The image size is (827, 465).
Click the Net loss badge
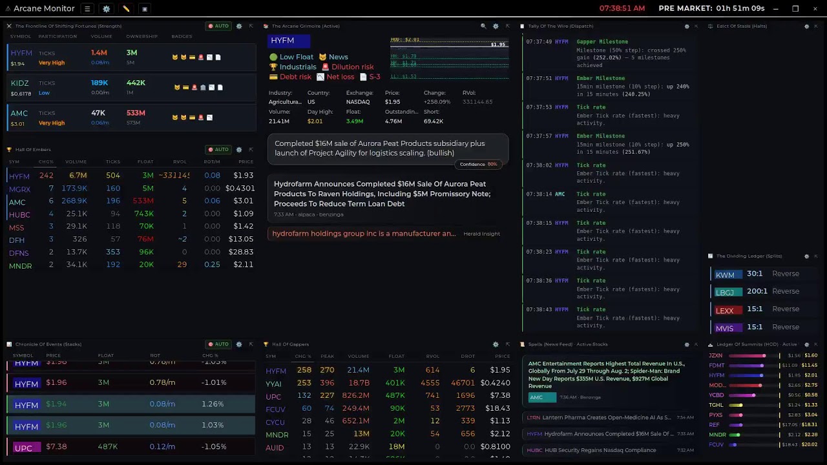(x=335, y=76)
